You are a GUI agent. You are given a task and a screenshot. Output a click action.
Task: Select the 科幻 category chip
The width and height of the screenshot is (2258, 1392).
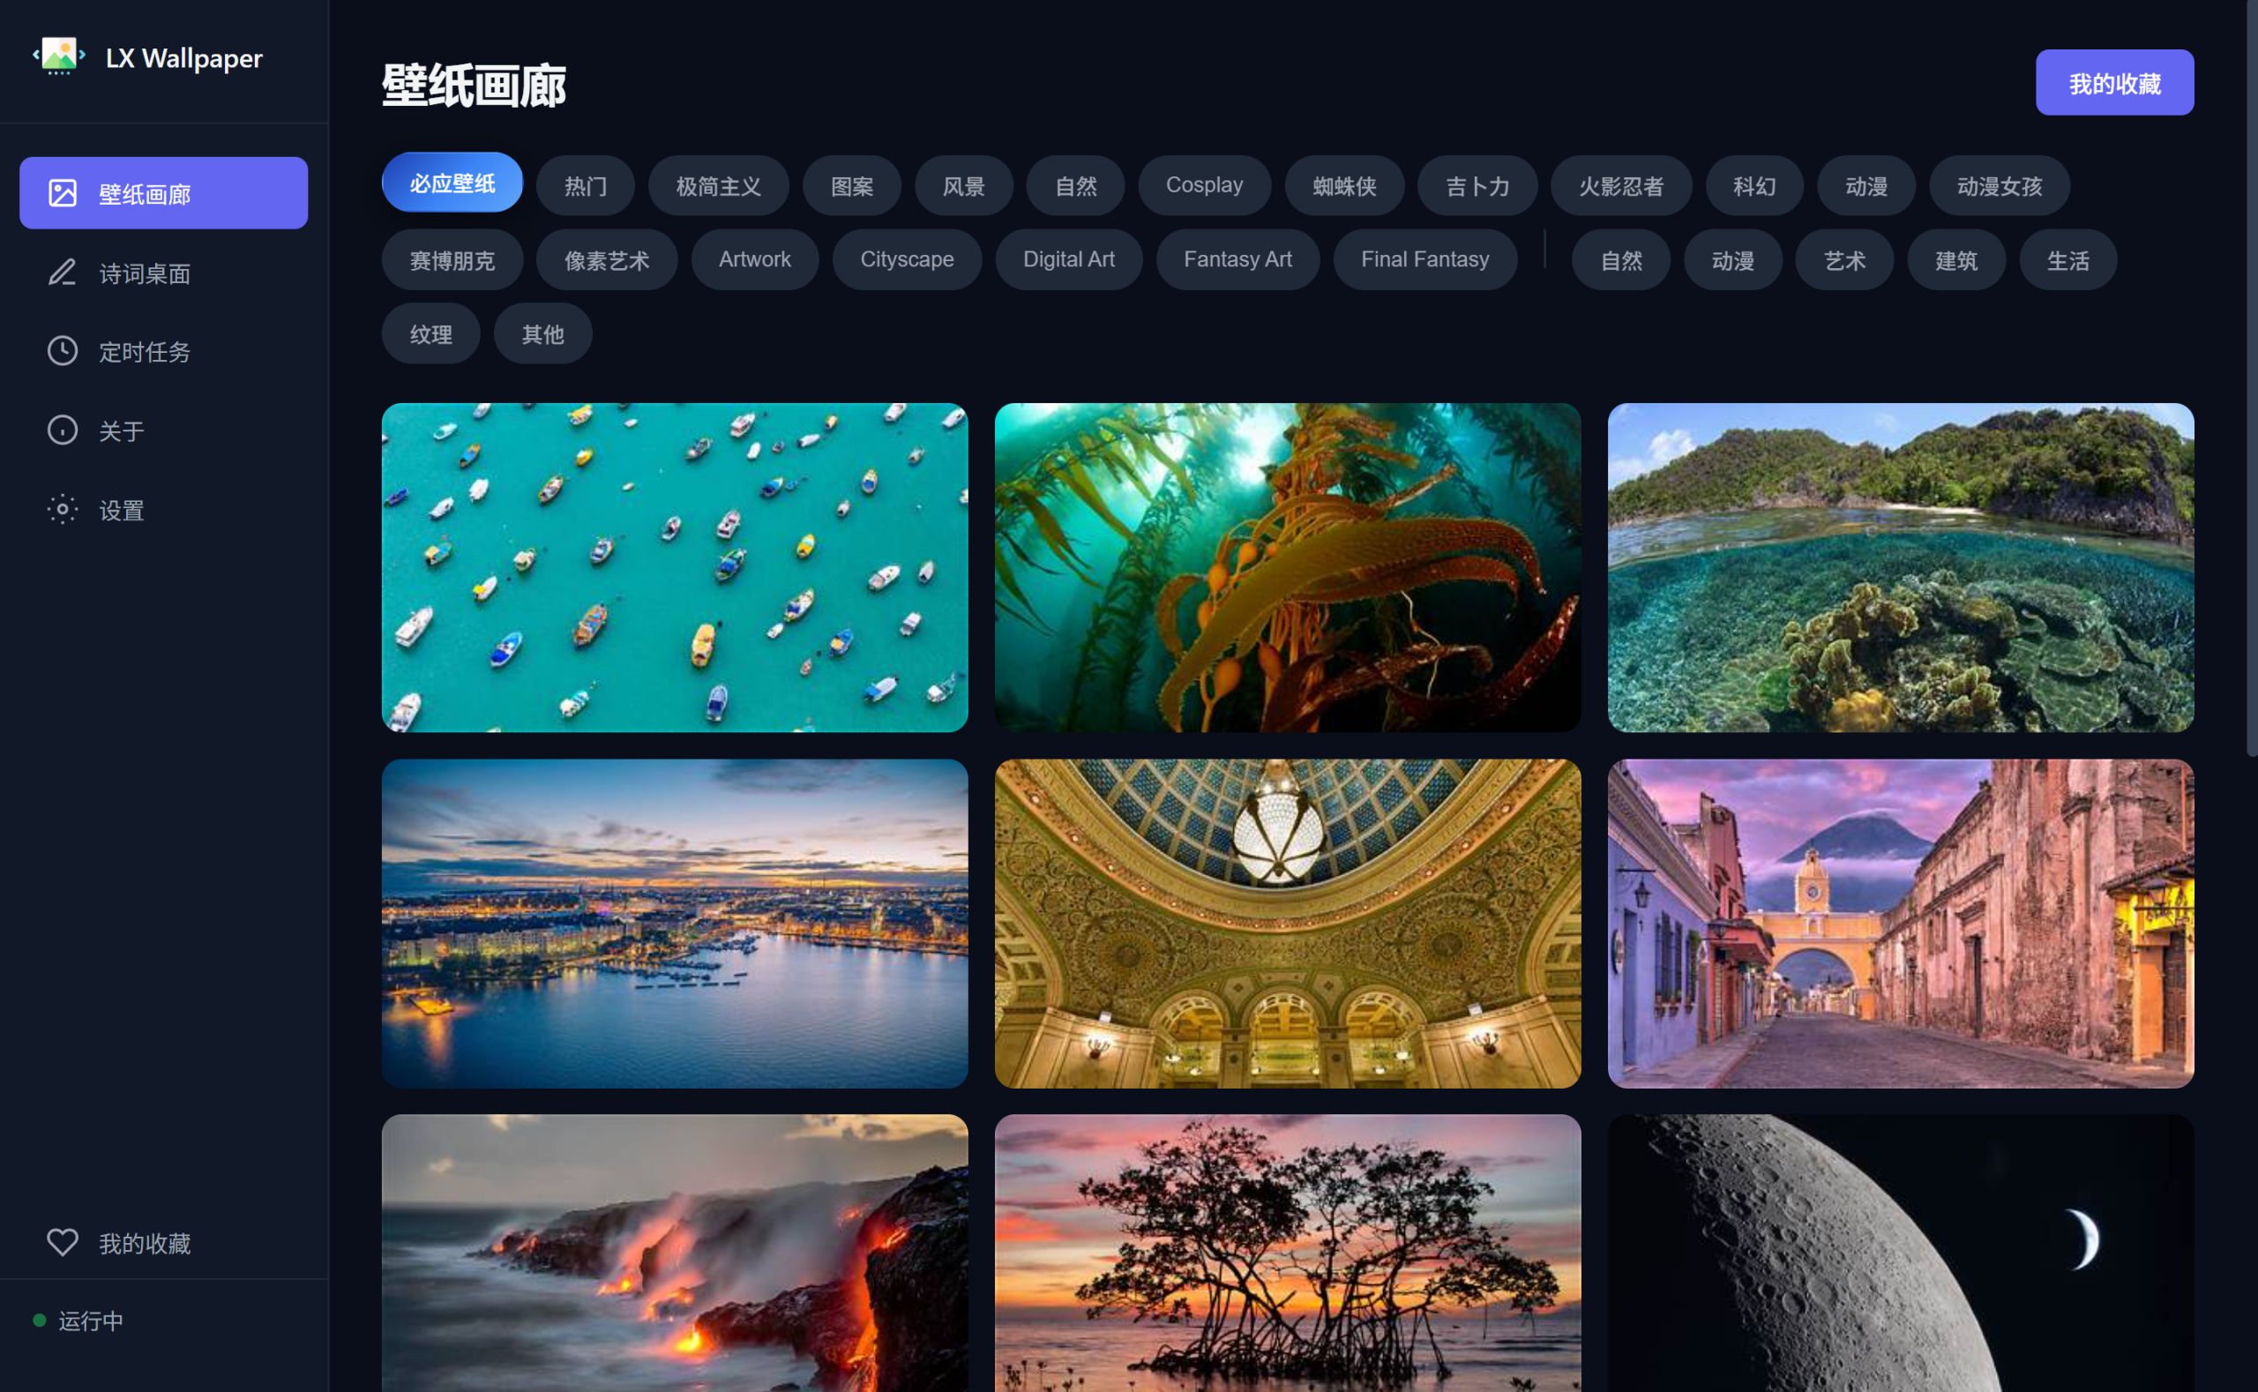(1754, 186)
